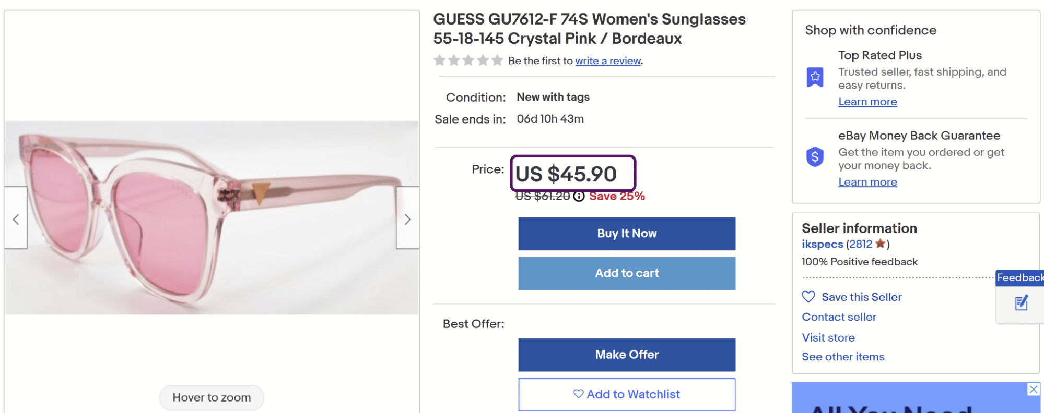Click the star rating row

(x=468, y=60)
